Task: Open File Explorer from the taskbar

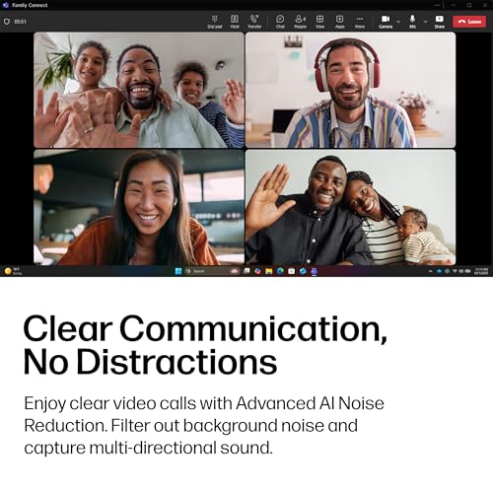Action: click(269, 271)
